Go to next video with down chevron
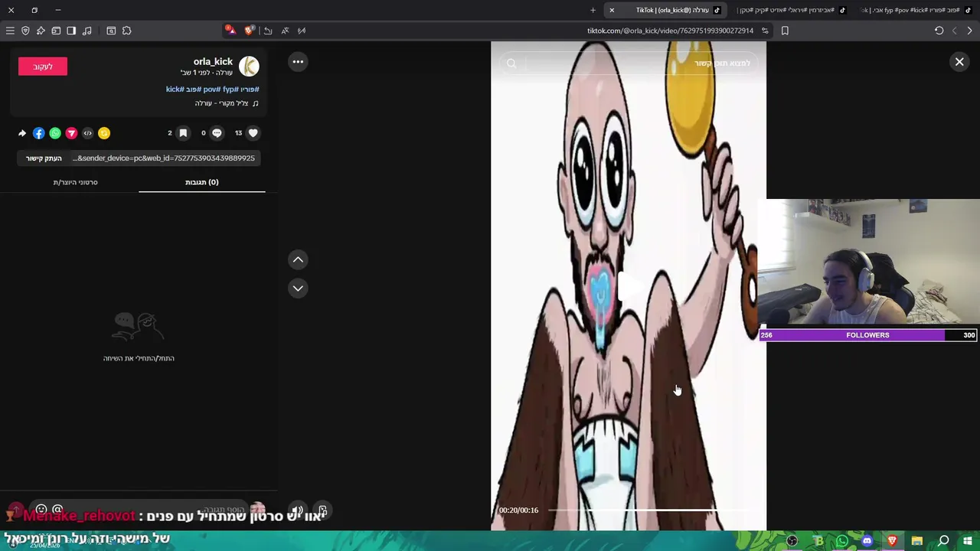This screenshot has height=551, width=980. (x=298, y=288)
